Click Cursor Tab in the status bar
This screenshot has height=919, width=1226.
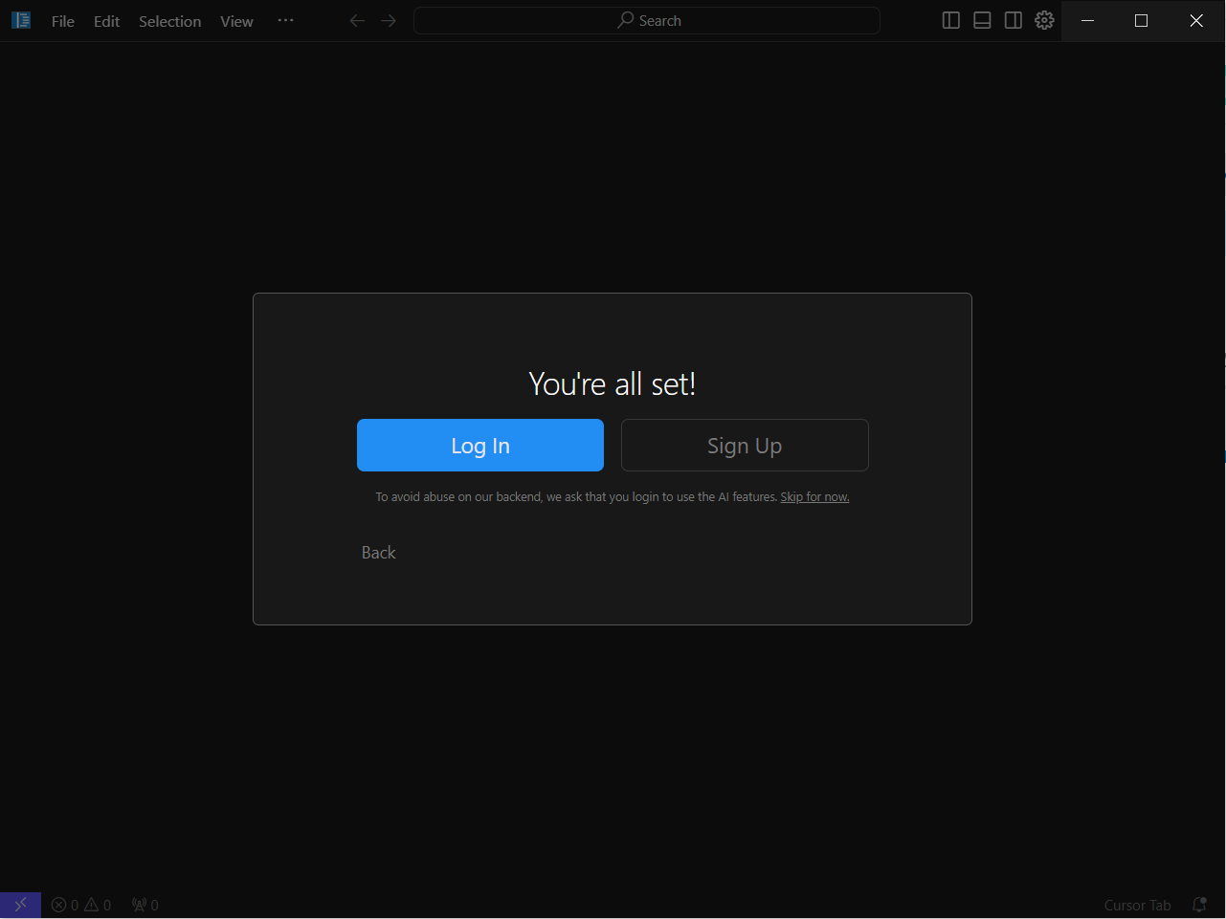click(x=1137, y=905)
